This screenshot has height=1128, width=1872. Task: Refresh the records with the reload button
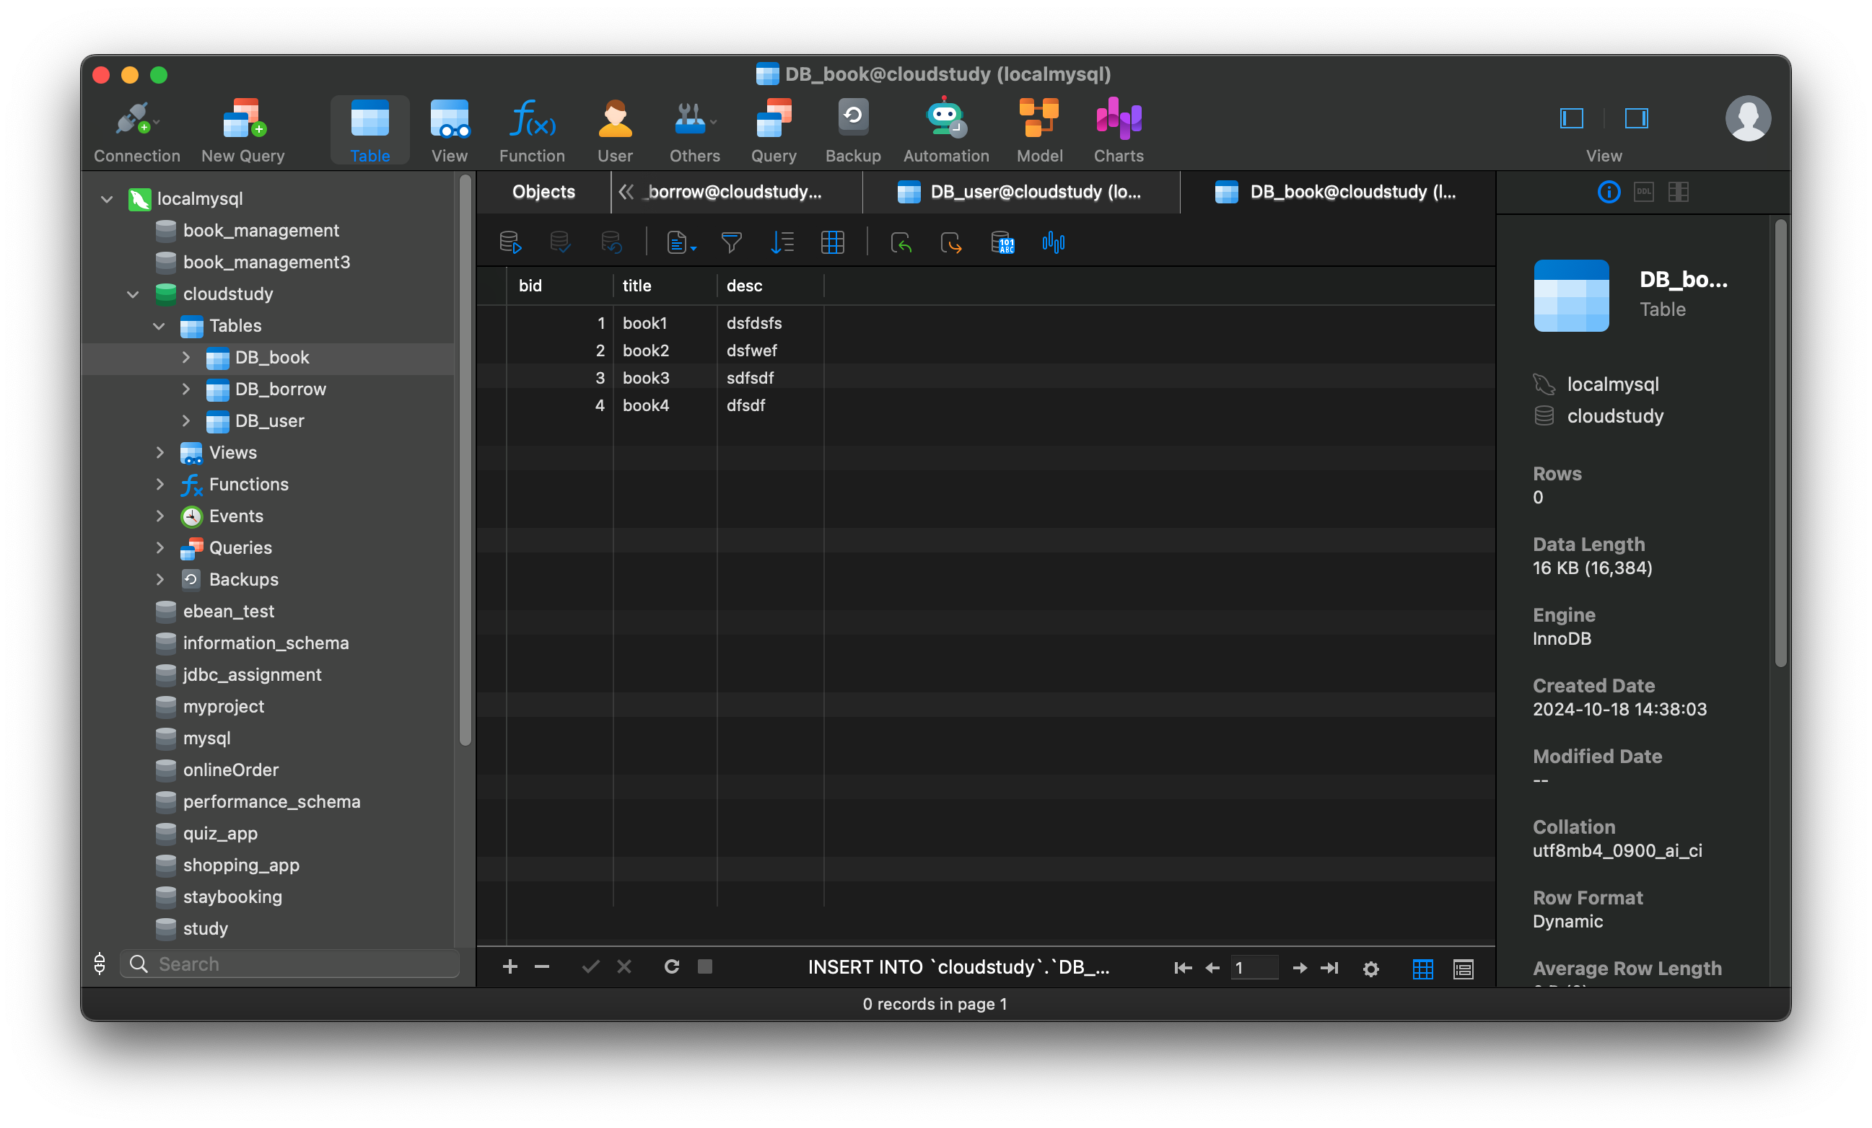(672, 967)
